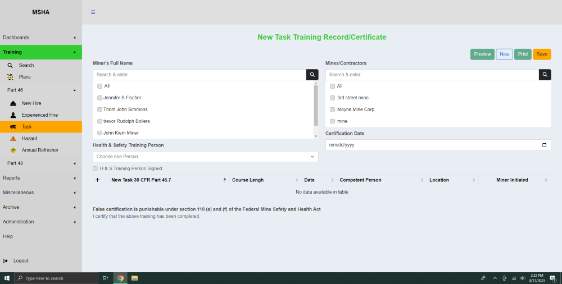This screenshot has width=562, height=284.
Task: Check the All miners checkbox
Action: [99, 86]
